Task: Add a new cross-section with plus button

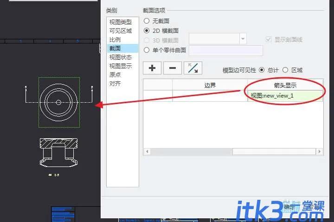Action: [x=152, y=68]
